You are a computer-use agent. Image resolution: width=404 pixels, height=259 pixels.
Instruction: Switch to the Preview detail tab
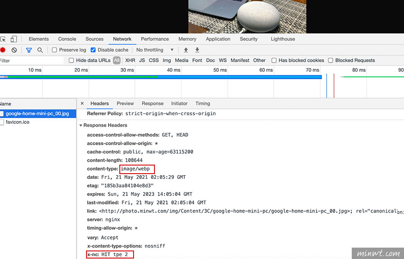tap(125, 103)
